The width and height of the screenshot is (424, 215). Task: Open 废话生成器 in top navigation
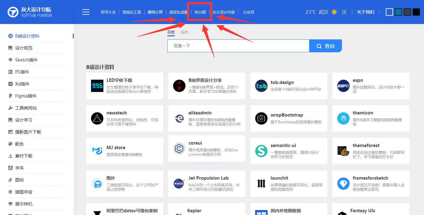pyautogui.click(x=178, y=12)
